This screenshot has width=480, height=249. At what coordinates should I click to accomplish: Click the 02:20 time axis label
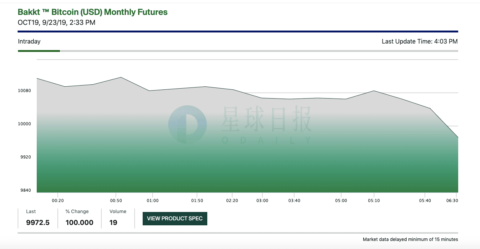[x=232, y=200]
